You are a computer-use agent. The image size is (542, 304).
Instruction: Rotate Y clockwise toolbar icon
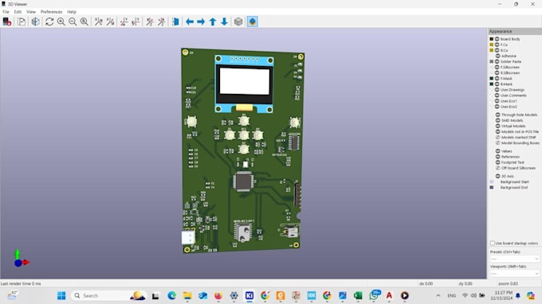coord(124,21)
